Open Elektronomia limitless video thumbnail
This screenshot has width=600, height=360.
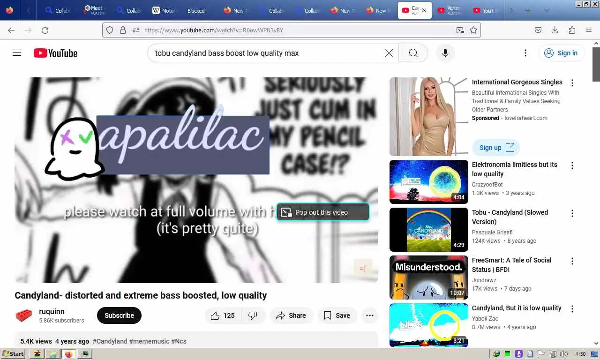click(429, 182)
